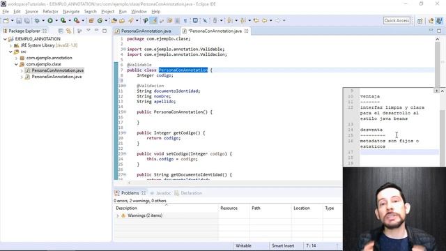Open the Project menu
The width and height of the screenshot is (446, 251).
point(107,11)
